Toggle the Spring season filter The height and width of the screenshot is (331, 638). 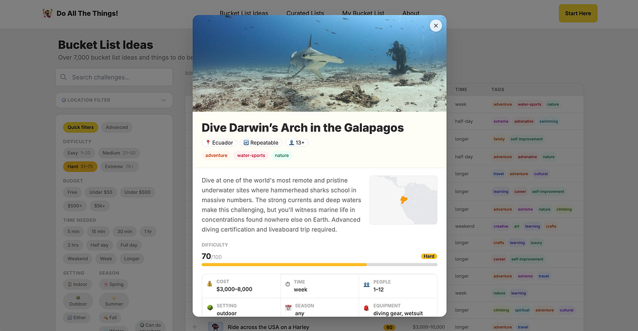point(114,284)
